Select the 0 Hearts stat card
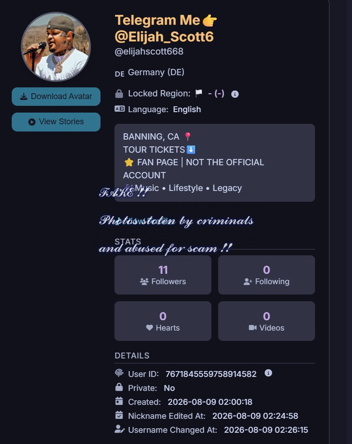This screenshot has width=352, height=444. click(163, 321)
